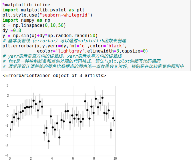This screenshot has height=163, width=191.
Task: Place cursor on "import matplotlib.pyplot as plt" line
Action: (43, 10)
